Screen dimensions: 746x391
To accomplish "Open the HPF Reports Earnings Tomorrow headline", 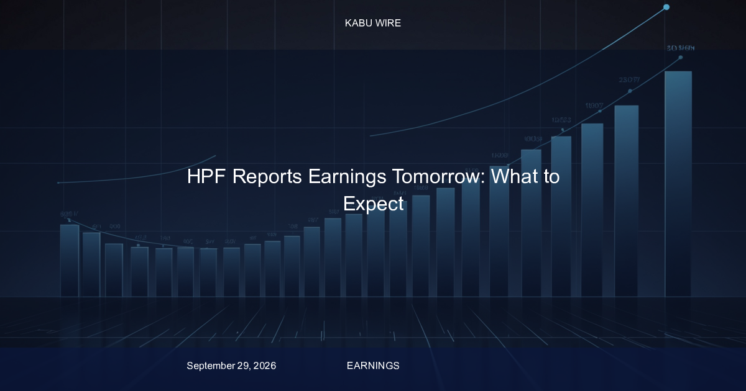I will tap(373, 189).
